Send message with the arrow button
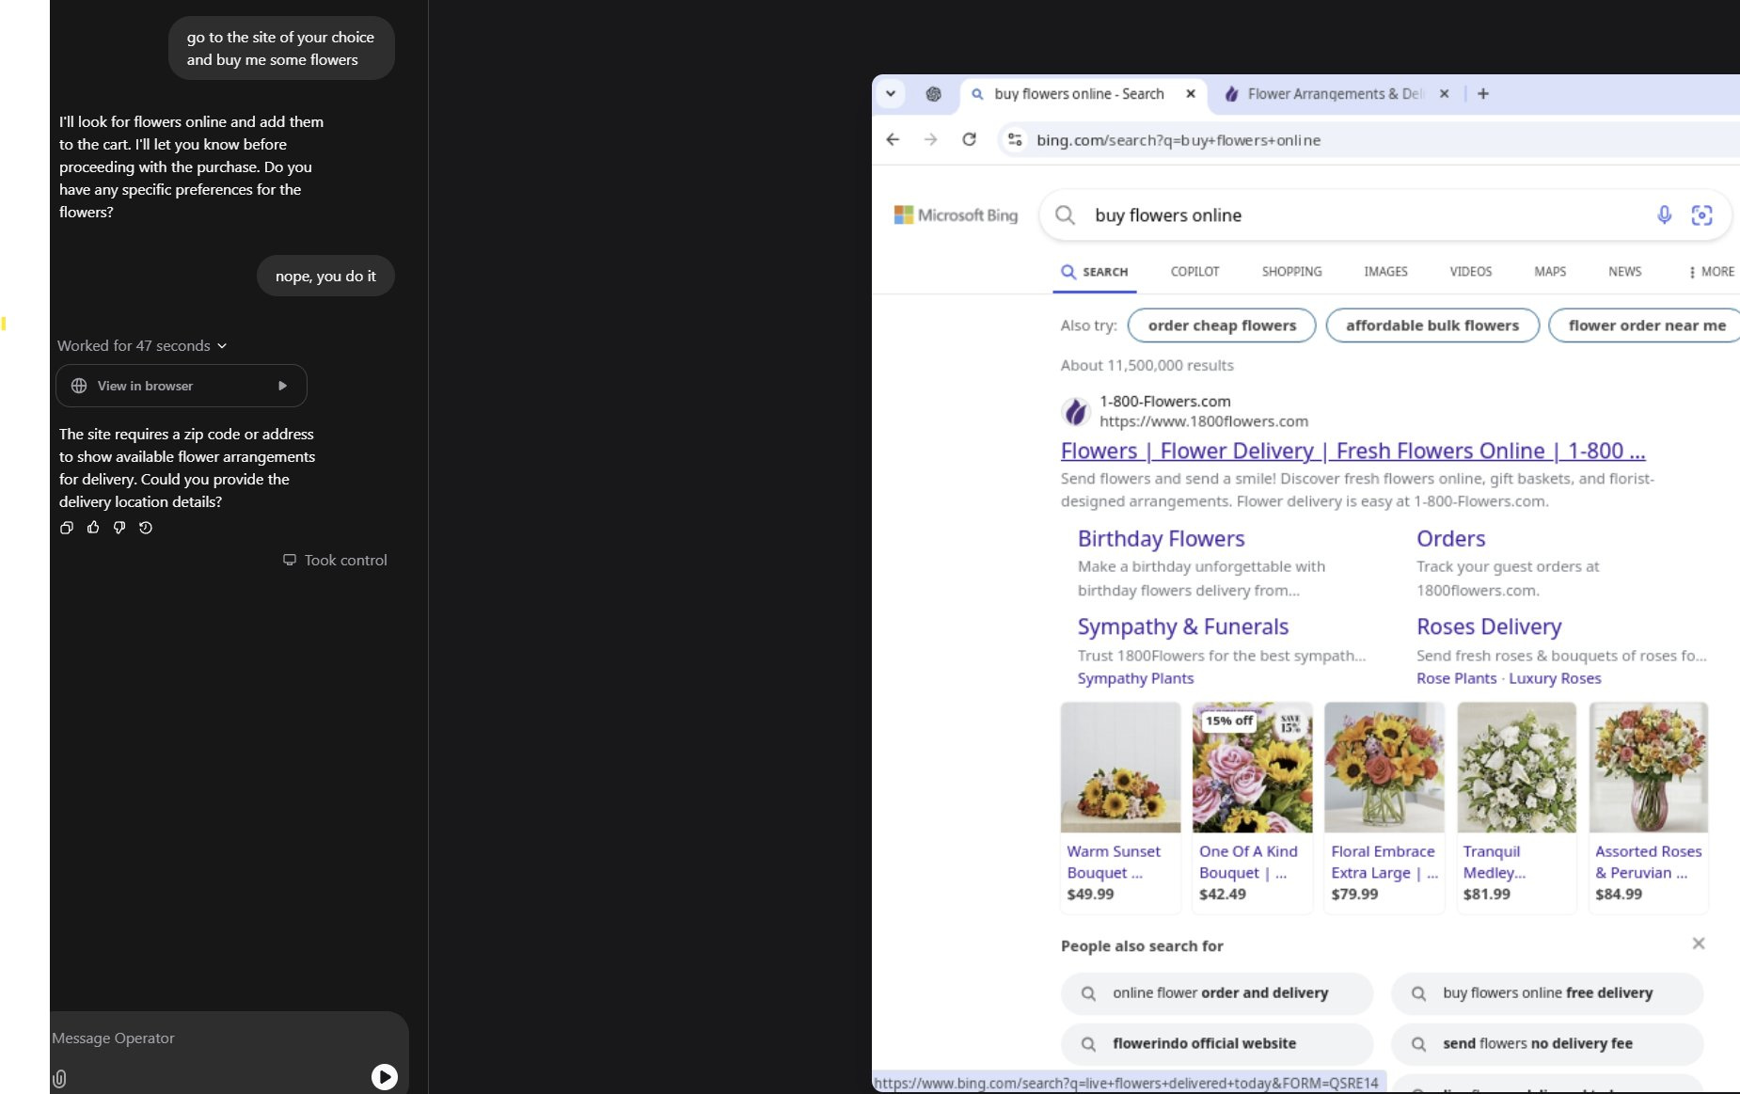This screenshot has width=1740, height=1094. pyautogui.click(x=384, y=1076)
